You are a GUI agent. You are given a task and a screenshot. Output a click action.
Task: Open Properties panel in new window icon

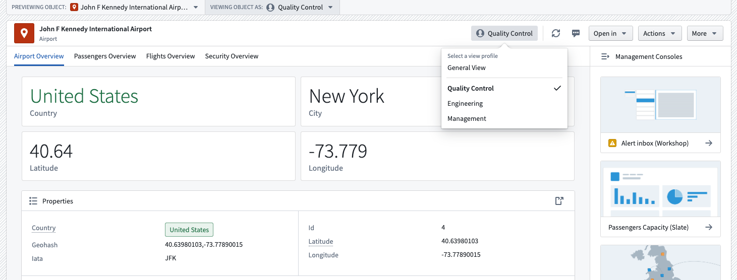point(559,201)
